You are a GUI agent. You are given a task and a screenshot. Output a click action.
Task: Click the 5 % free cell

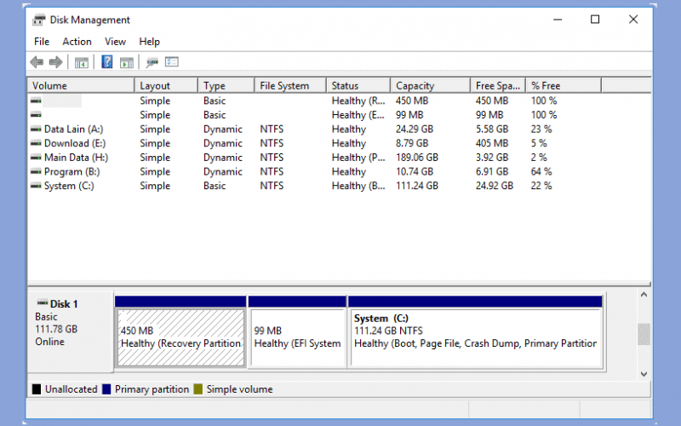pyautogui.click(x=539, y=143)
